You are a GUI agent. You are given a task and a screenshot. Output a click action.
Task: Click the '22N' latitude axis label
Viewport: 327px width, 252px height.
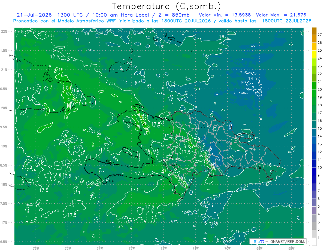[4, 32]
